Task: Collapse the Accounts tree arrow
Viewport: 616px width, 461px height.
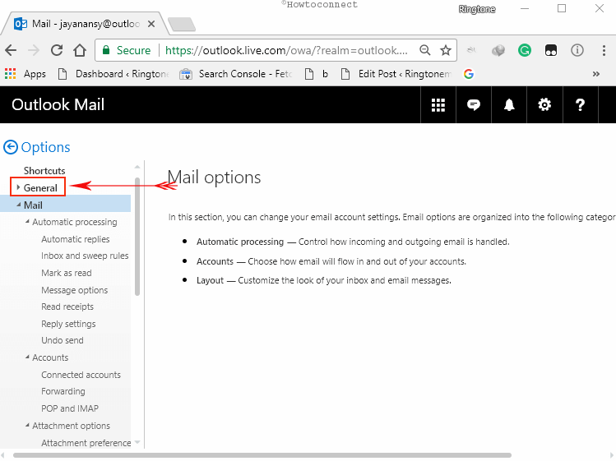Action: (x=27, y=357)
